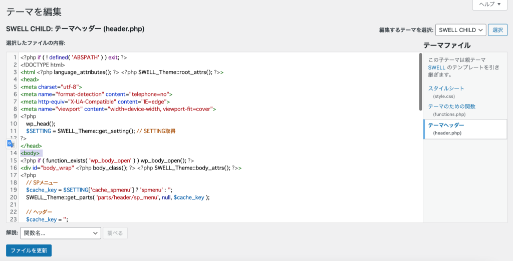Click the <!DOCTYPE html> line in editor
The width and height of the screenshot is (513, 261).
pyautogui.click(x=43, y=64)
